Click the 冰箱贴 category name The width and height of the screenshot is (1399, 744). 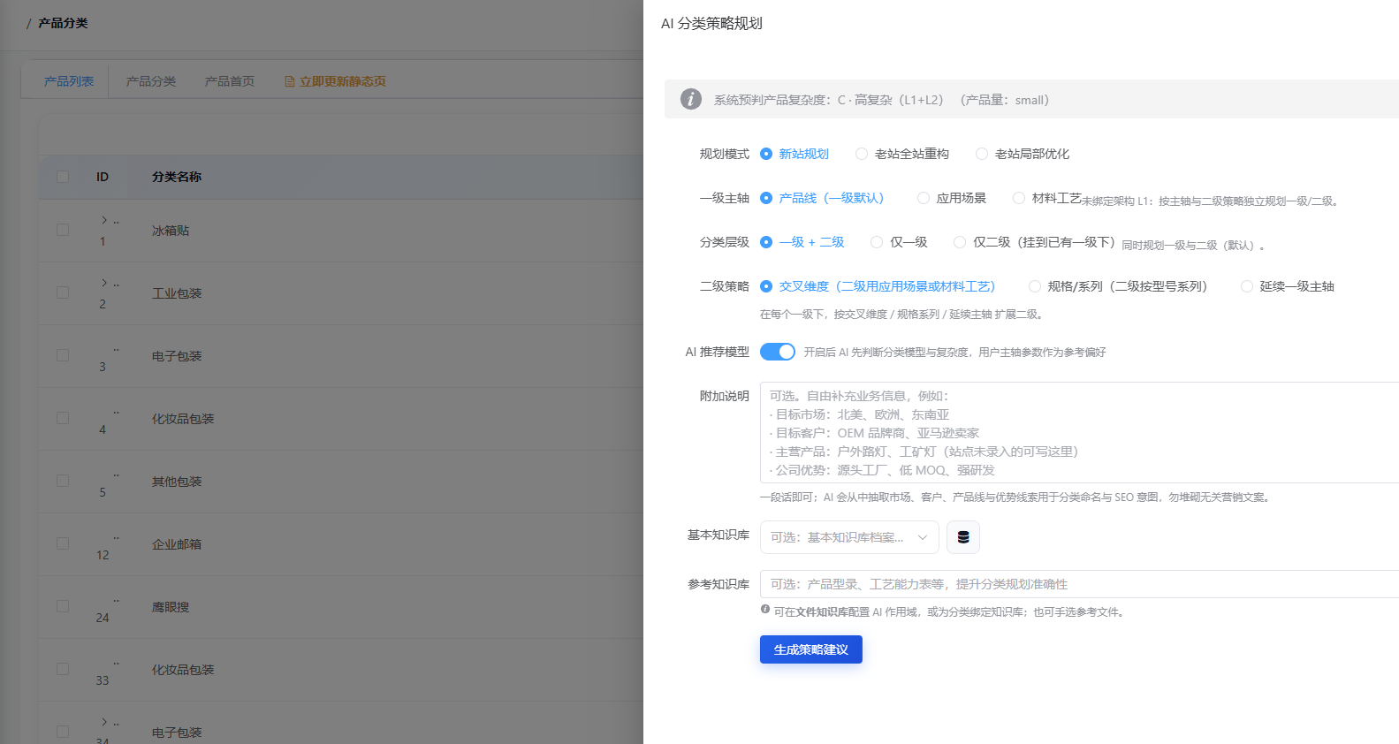[x=171, y=231]
